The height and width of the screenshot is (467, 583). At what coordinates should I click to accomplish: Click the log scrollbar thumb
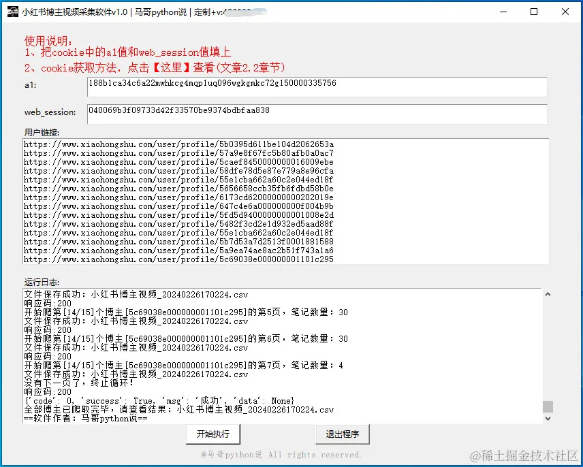tap(548, 406)
